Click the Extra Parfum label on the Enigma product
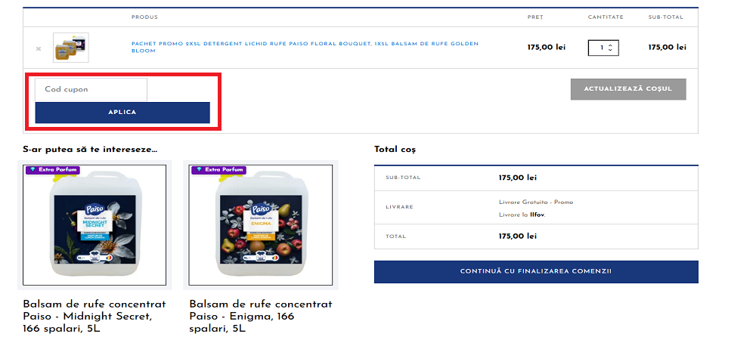The image size is (756, 340). 225,169
